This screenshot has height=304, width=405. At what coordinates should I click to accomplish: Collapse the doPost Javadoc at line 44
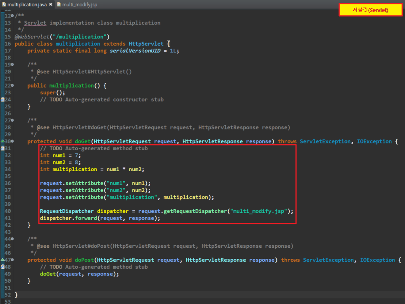pos(12,239)
